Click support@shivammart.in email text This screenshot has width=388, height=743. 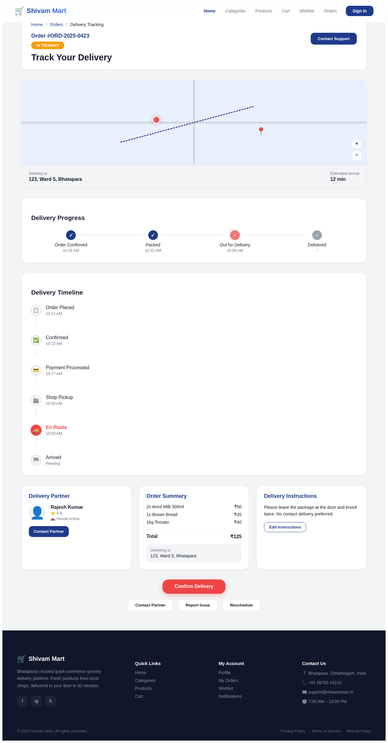point(331,692)
